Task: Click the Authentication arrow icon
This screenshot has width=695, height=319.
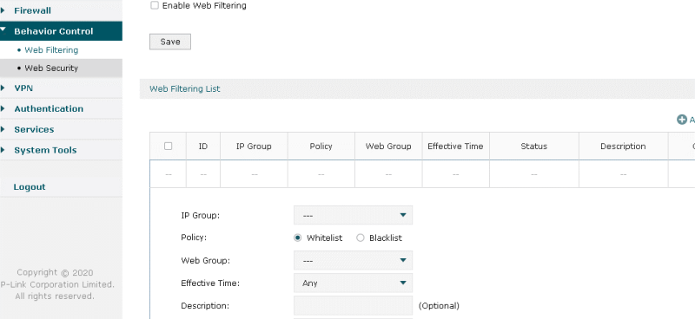Action: [x=3, y=108]
